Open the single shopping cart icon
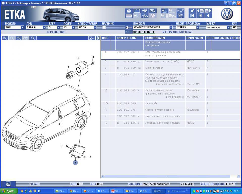This screenshot has width=242, height=194. pos(180,16)
